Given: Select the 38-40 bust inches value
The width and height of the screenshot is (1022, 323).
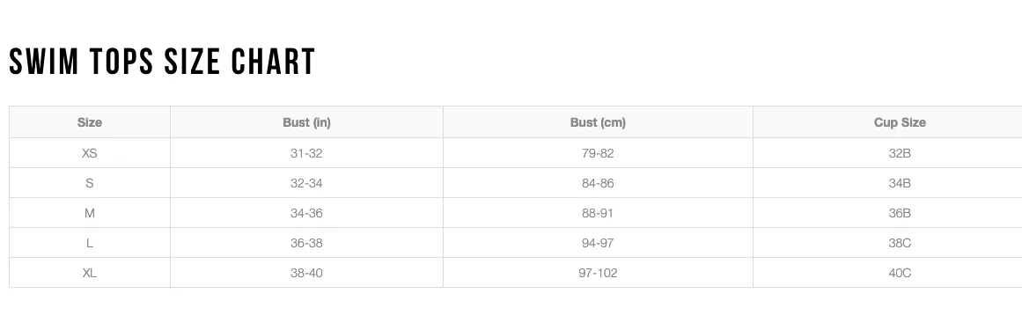Looking at the screenshot, I should pyautogui.click(x=306, y=273).
